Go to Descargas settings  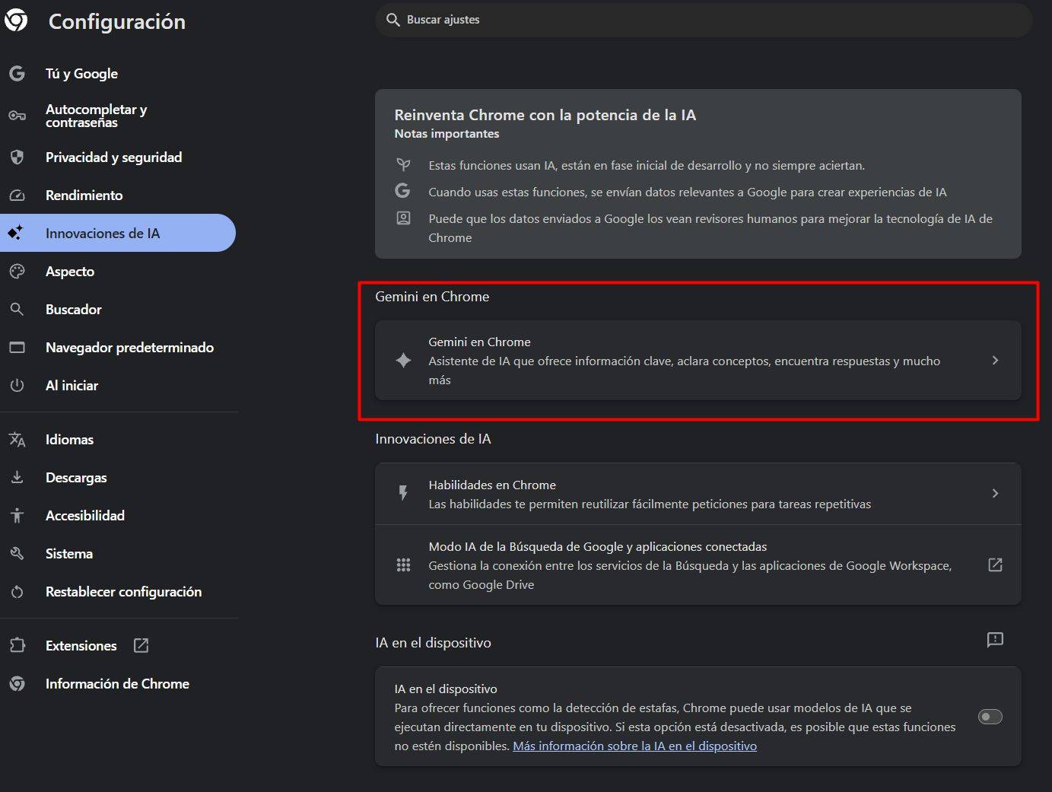[x=118, y=478]
